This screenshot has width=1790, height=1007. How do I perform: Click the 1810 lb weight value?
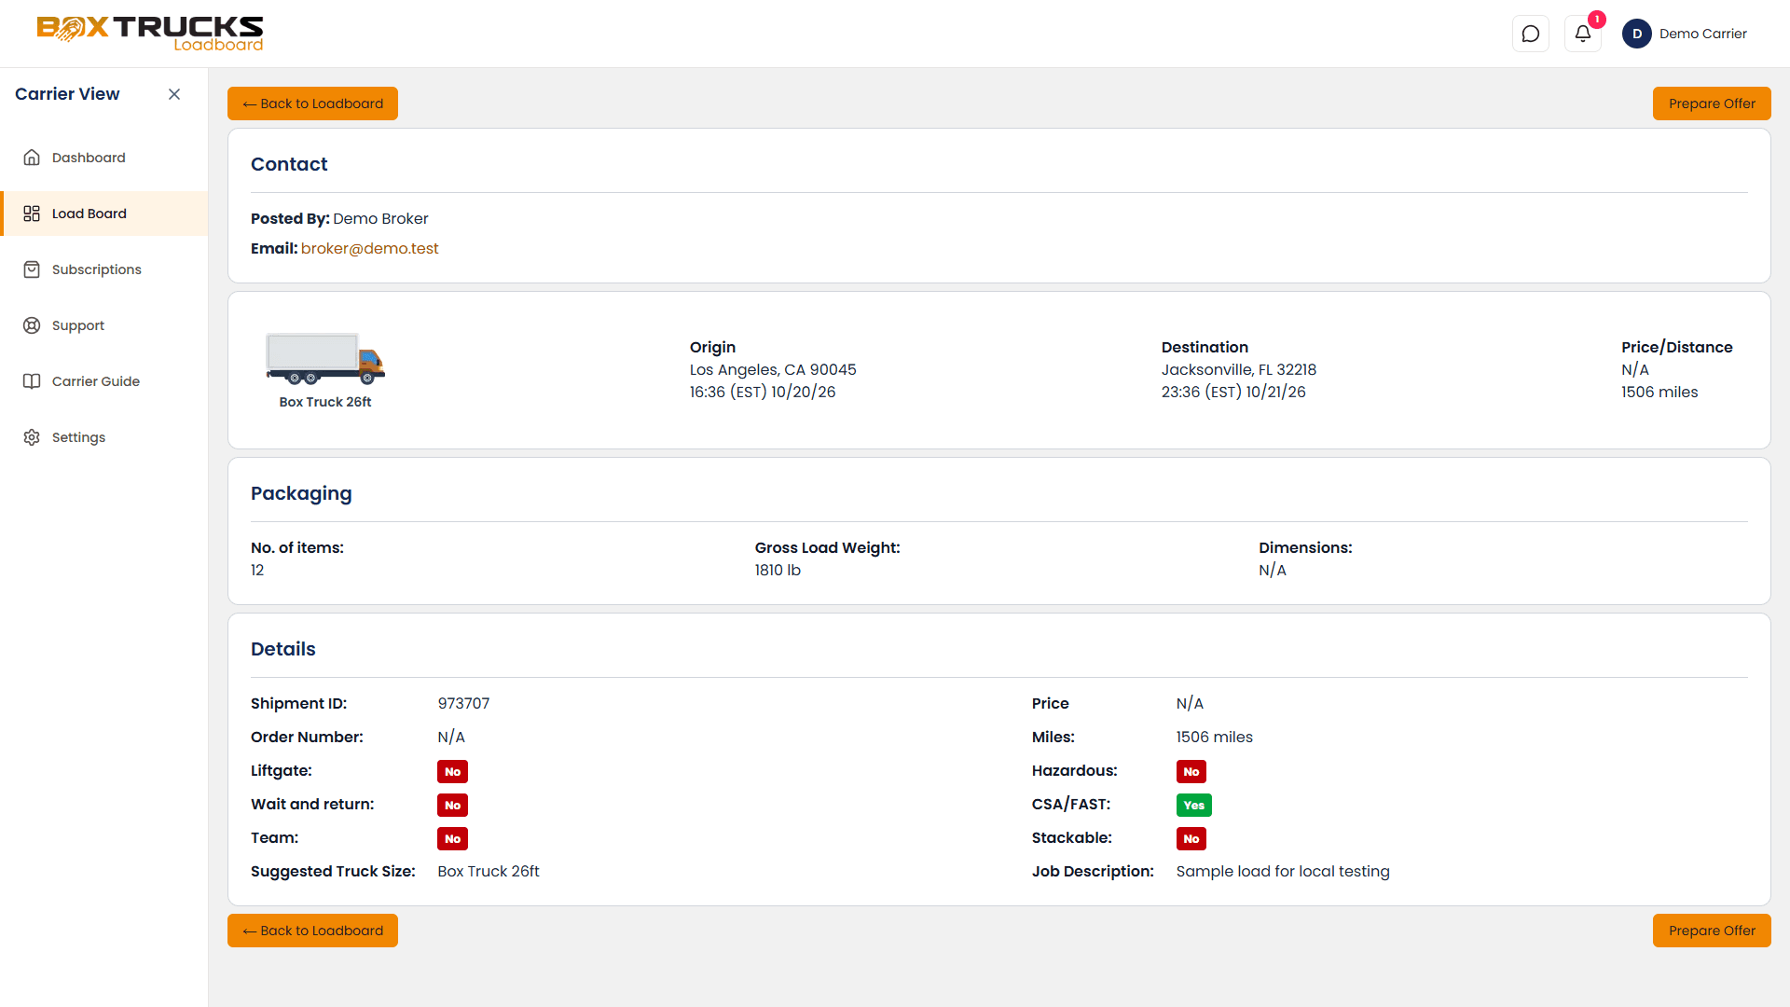[x=778, y=570]
